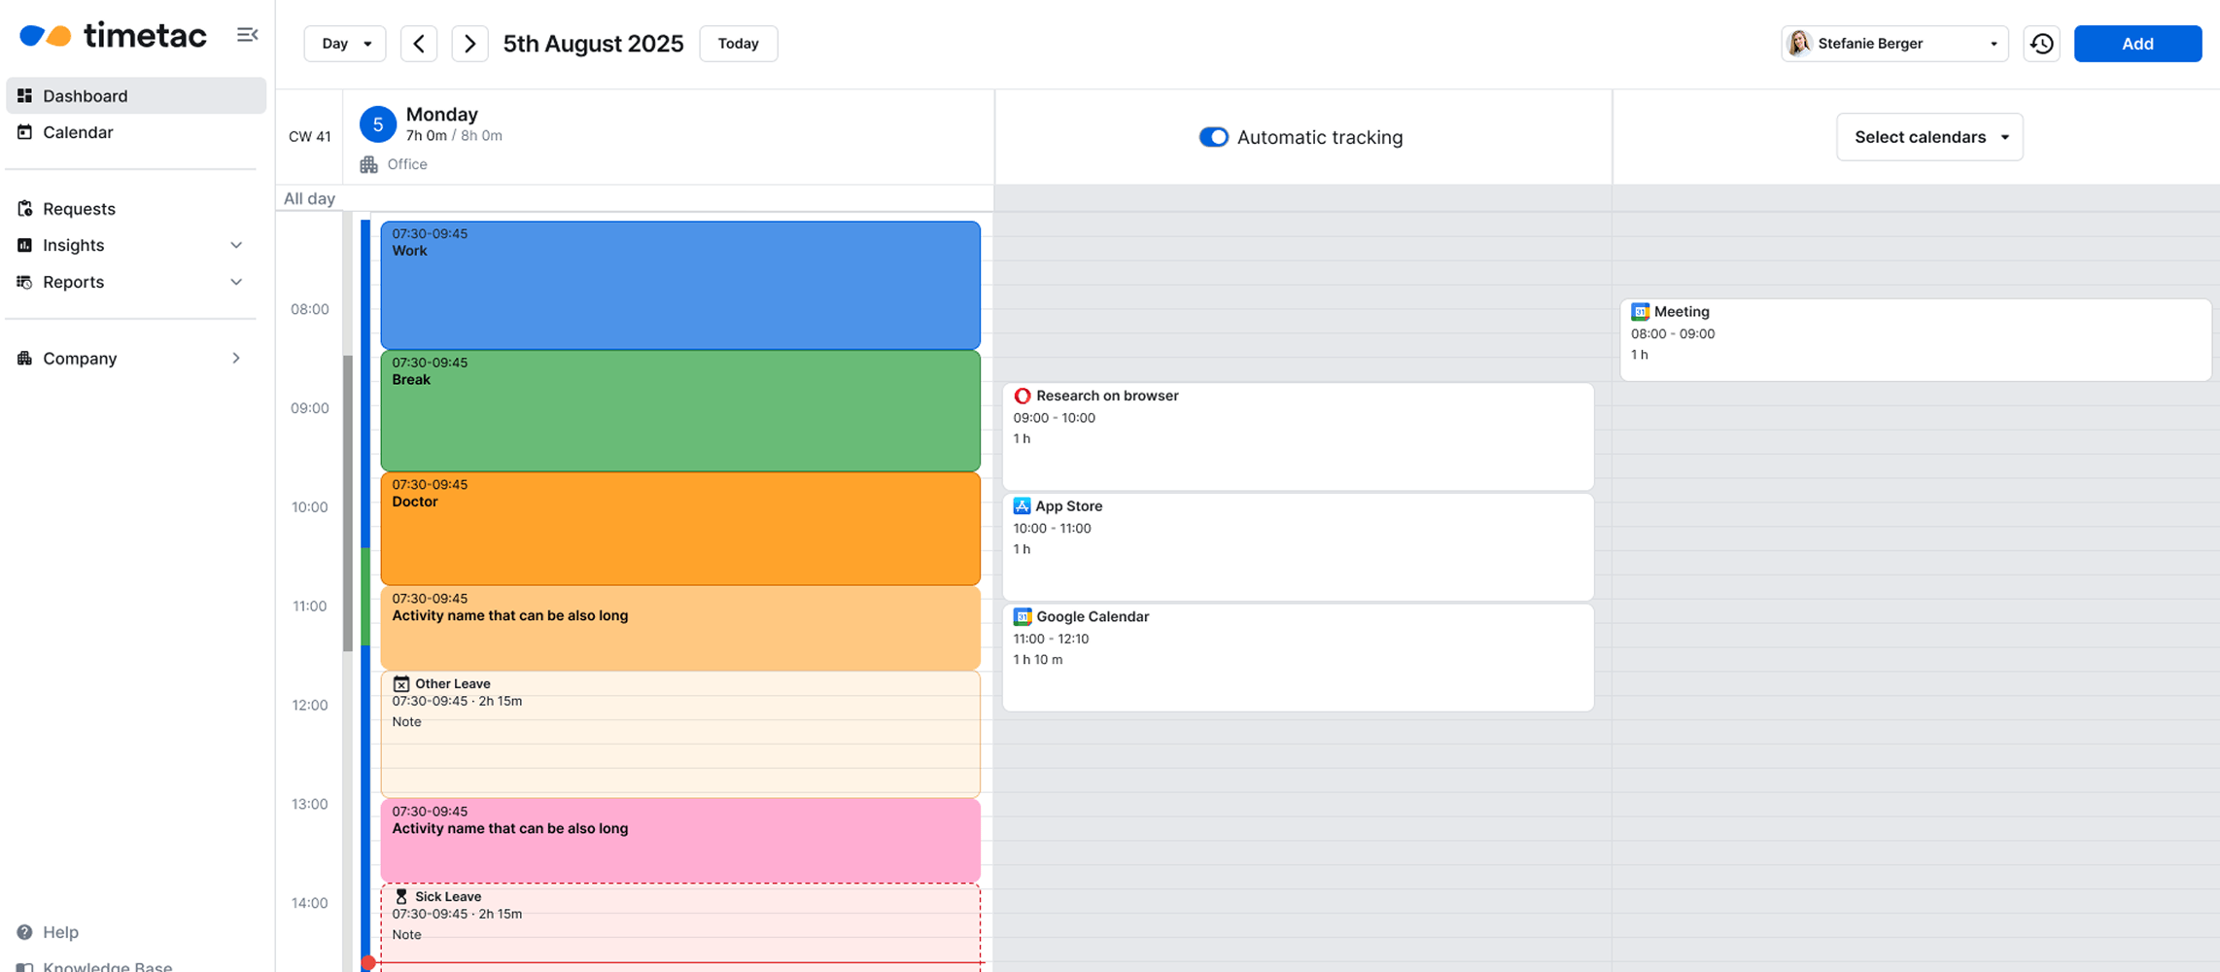
Task: Open the history clock icon
Action: 2041,44
